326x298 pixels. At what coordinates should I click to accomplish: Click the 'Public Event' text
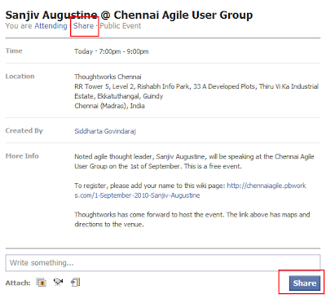coord(121,26)
